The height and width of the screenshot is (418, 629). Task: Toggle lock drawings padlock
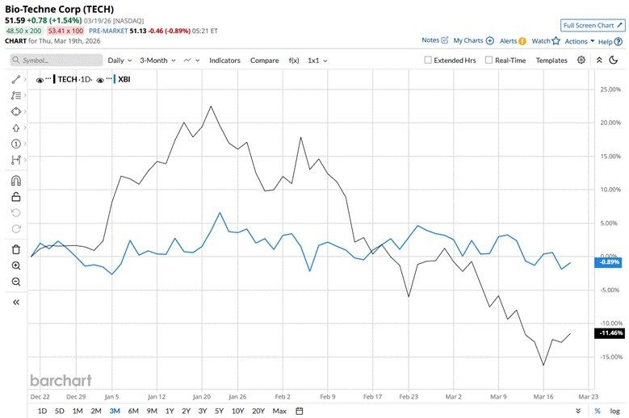click(15, 197)
